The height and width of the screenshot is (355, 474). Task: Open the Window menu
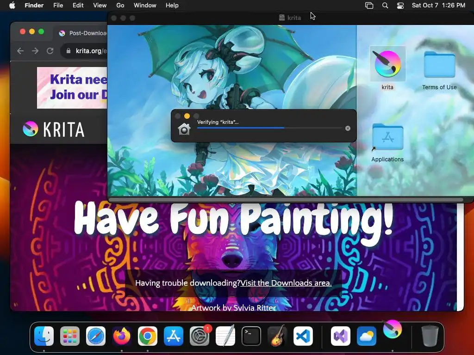(x=145, y=5)
